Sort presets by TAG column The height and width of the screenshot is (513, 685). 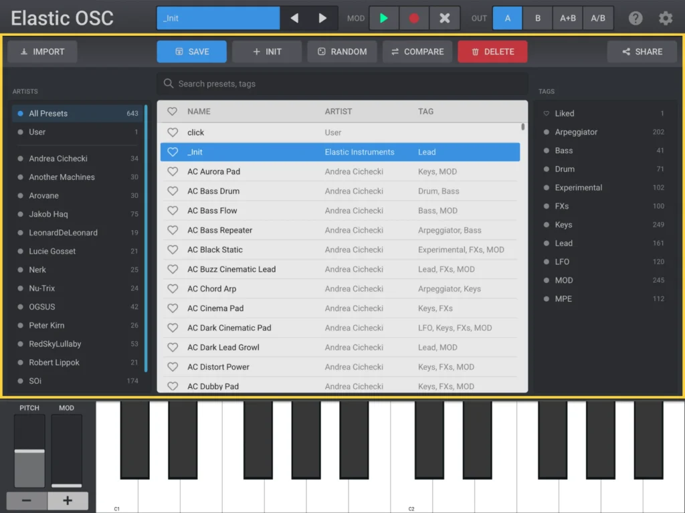[425, 112]
